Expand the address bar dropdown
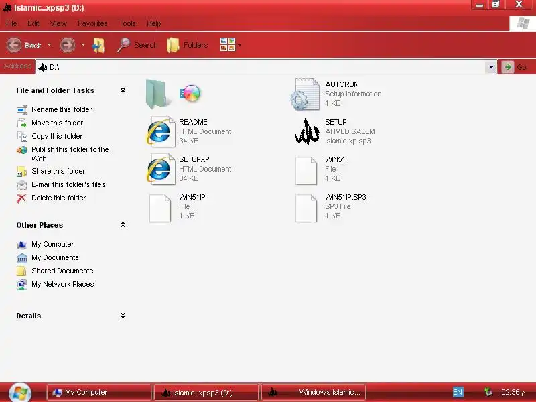The width and height of the screenshot is (536, 402). coord(491,67)
